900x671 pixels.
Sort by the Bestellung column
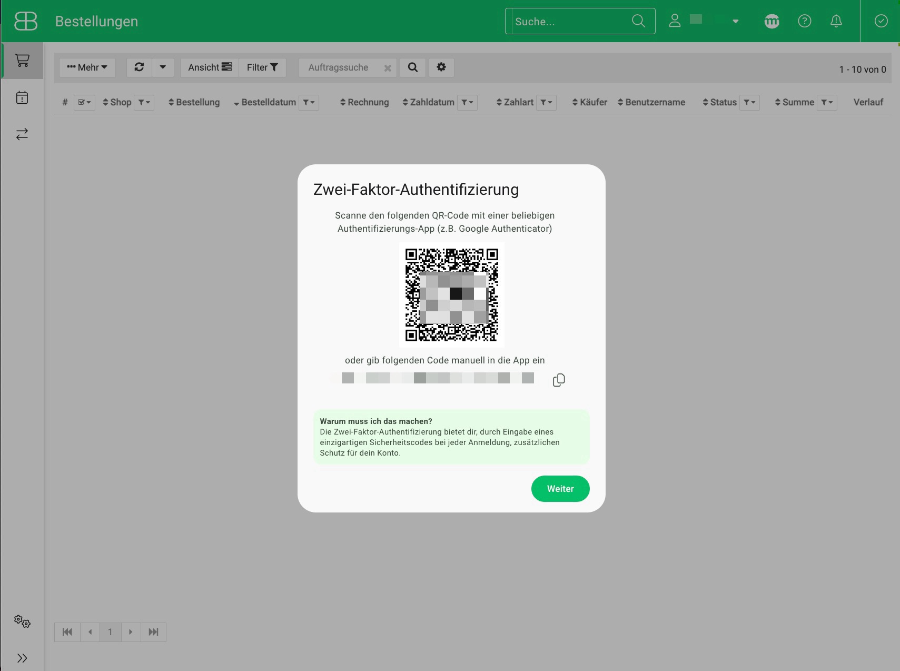[194, 102]
